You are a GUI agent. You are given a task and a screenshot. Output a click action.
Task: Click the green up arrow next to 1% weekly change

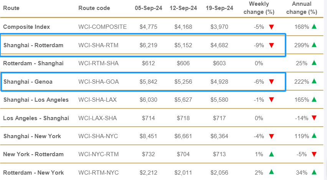[271, 154]
